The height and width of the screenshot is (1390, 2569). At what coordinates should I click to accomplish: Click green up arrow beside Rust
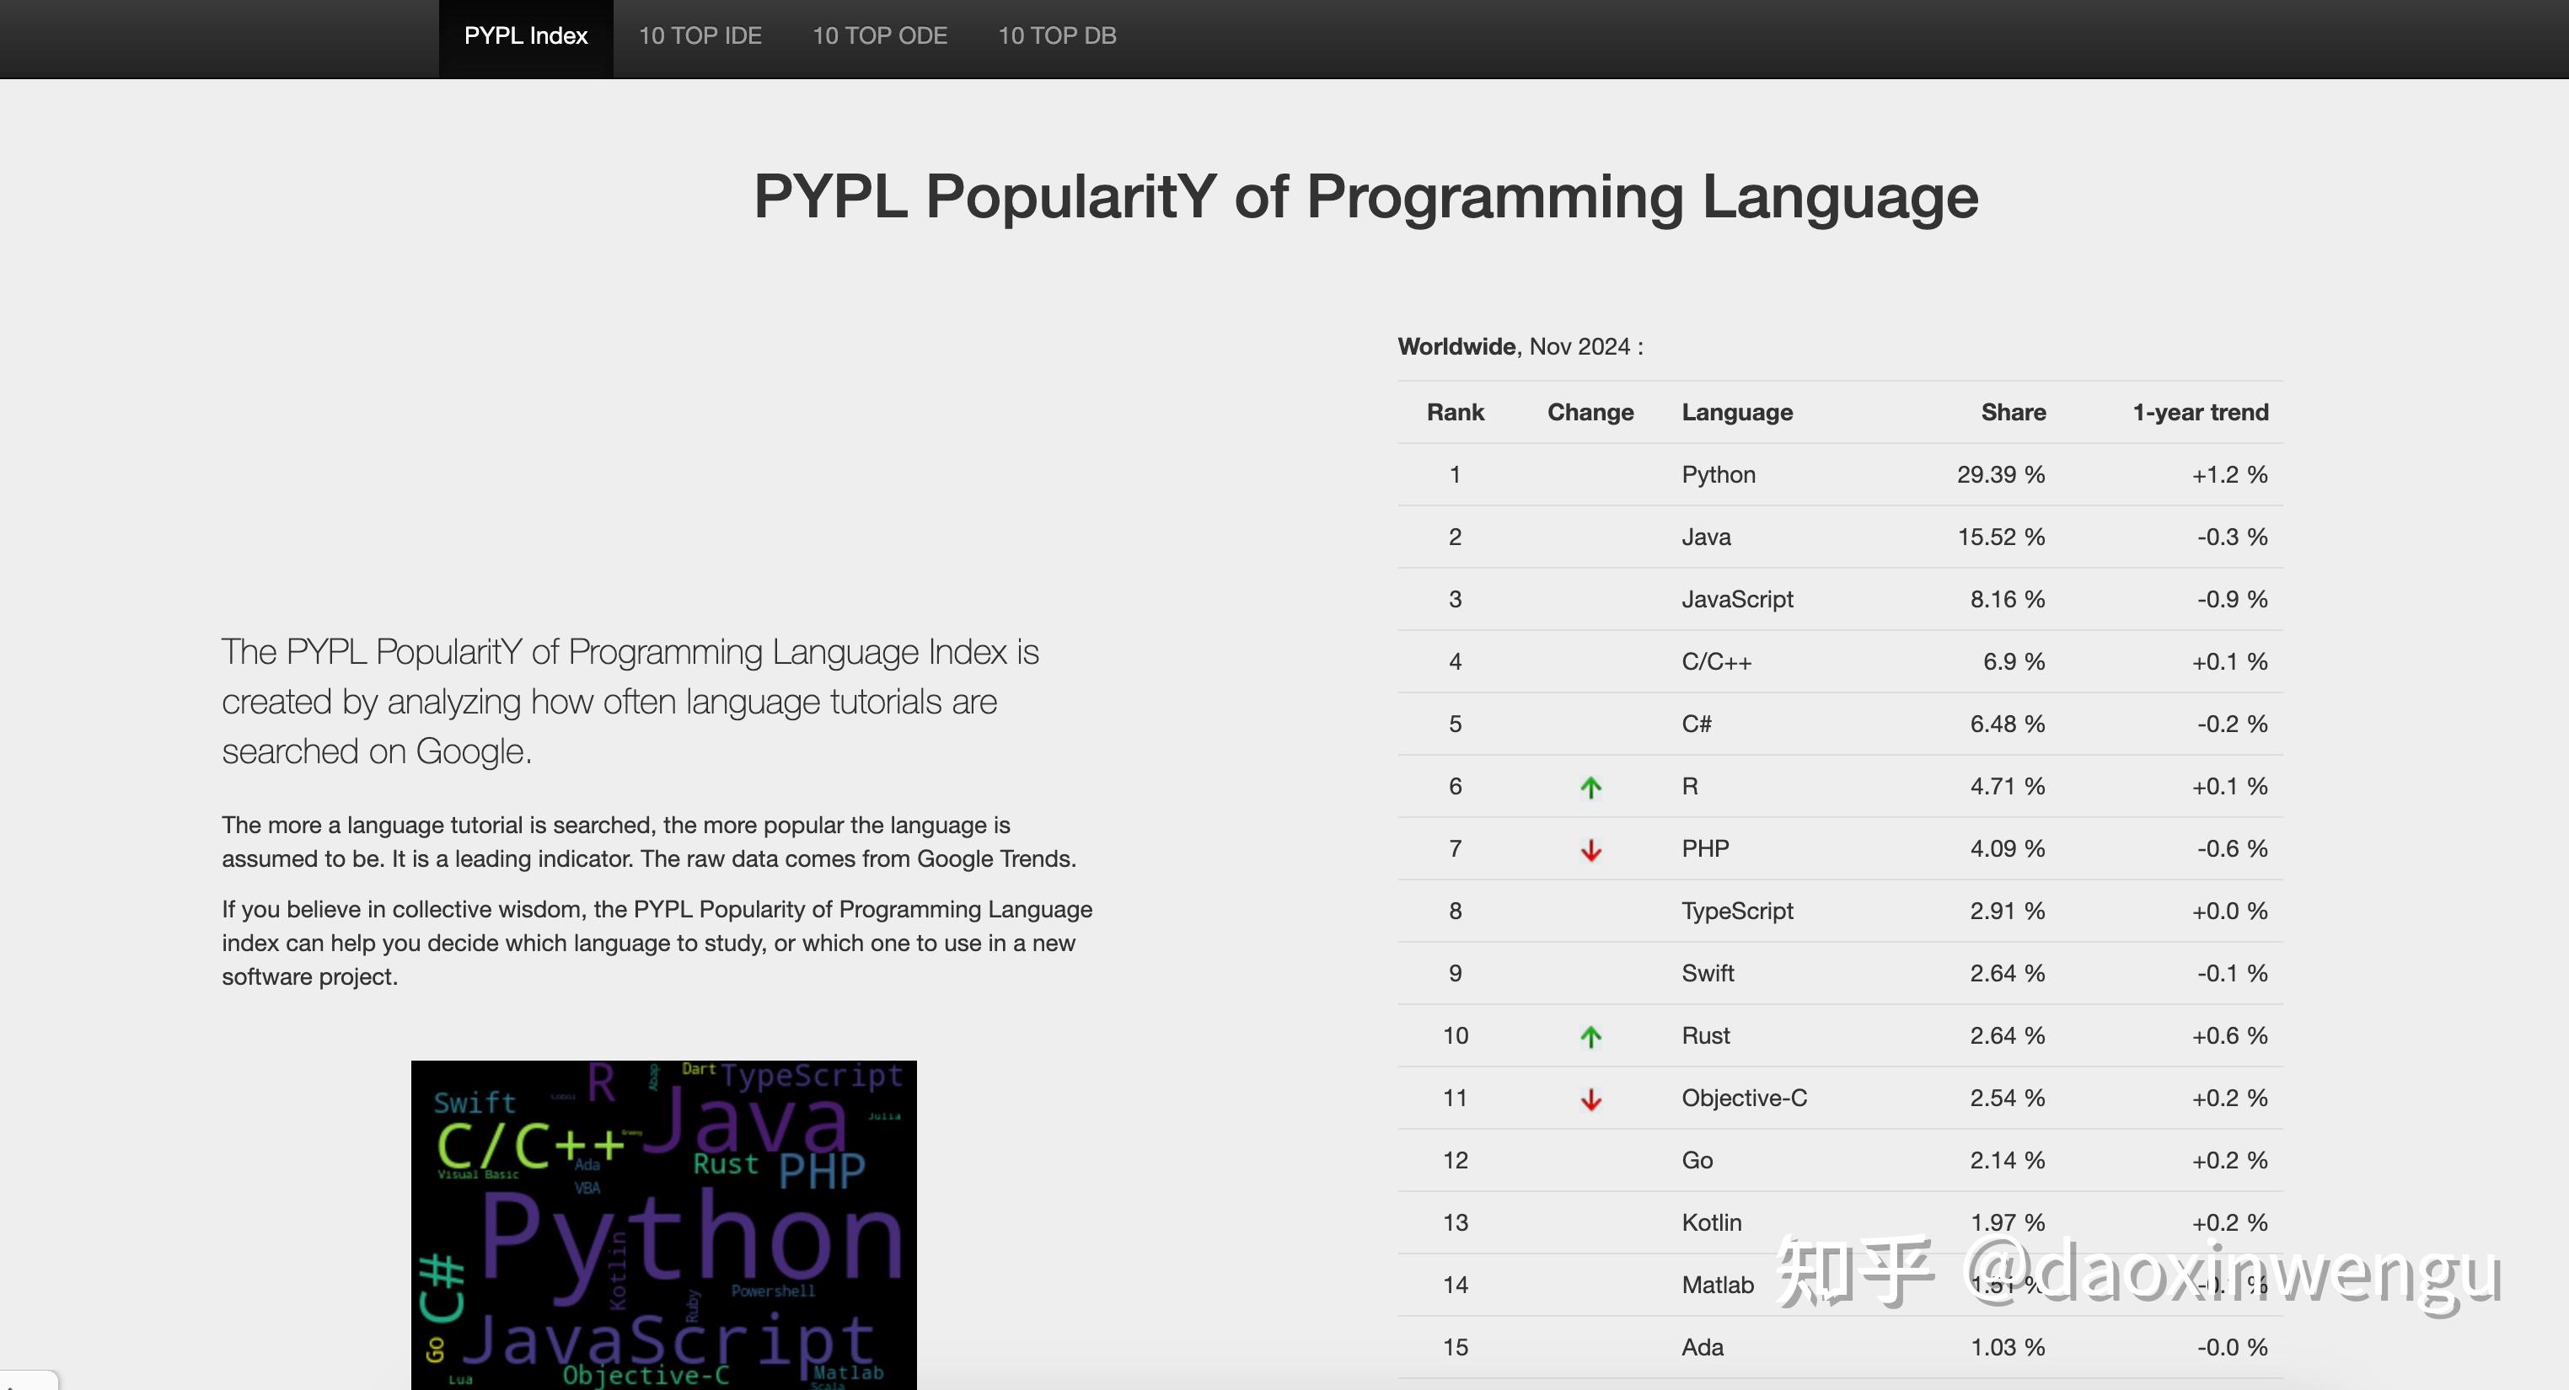1590,1037
